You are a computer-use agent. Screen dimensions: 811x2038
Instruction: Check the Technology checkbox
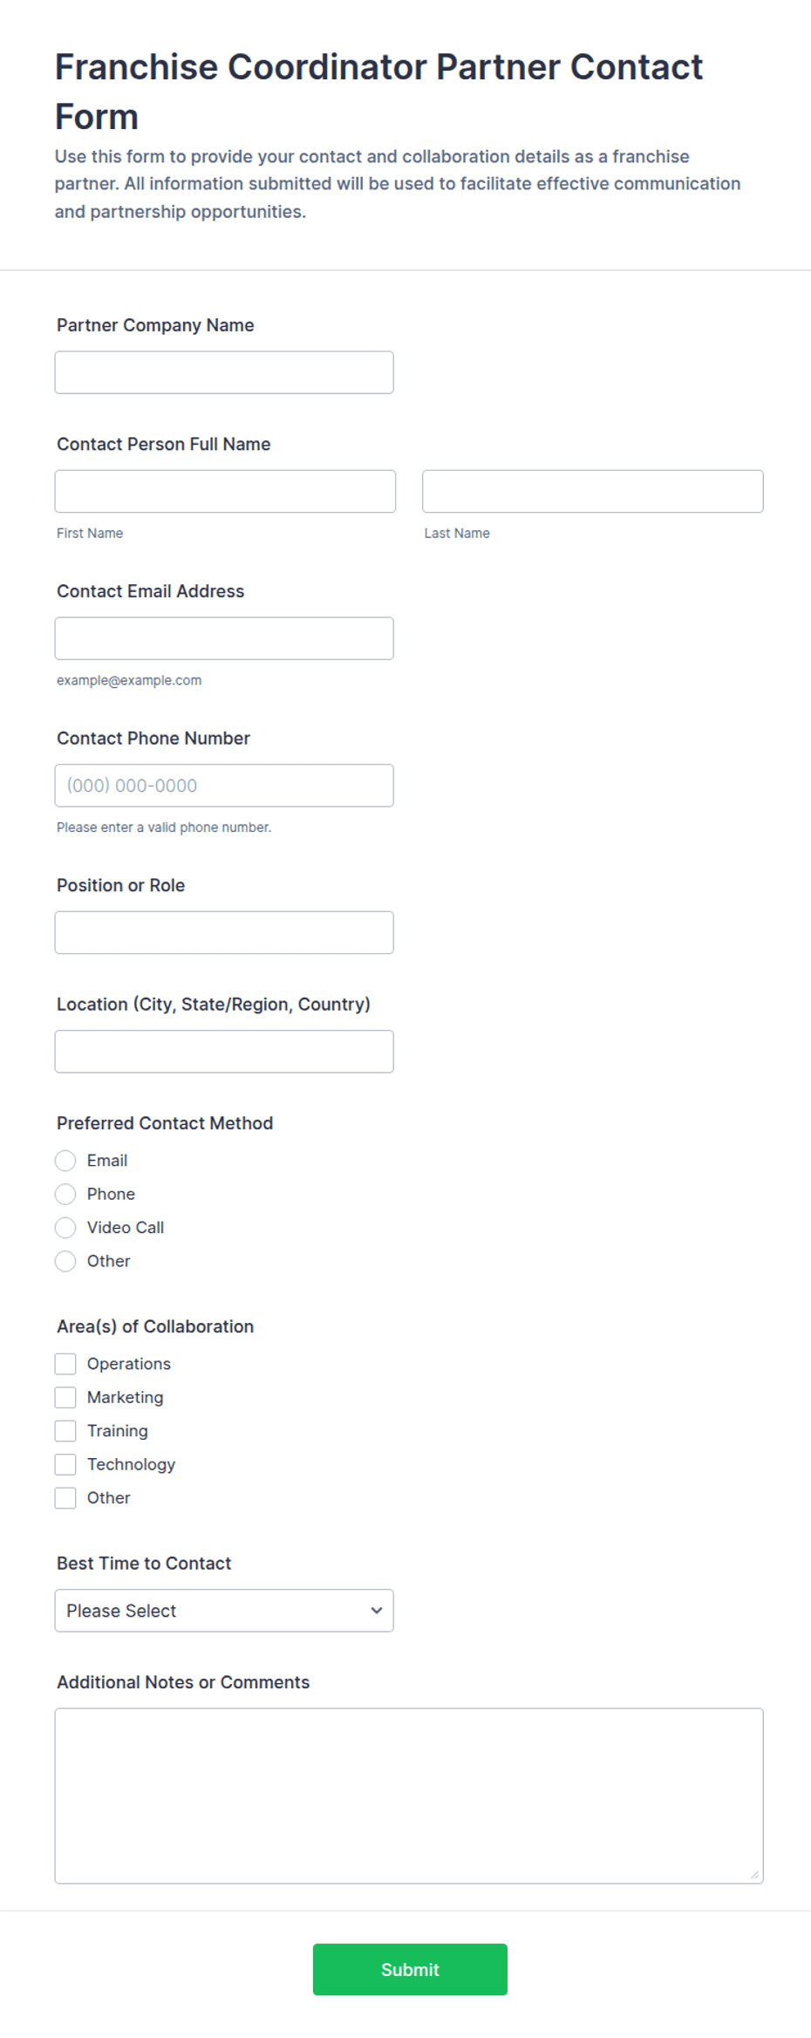point(65,1464)
